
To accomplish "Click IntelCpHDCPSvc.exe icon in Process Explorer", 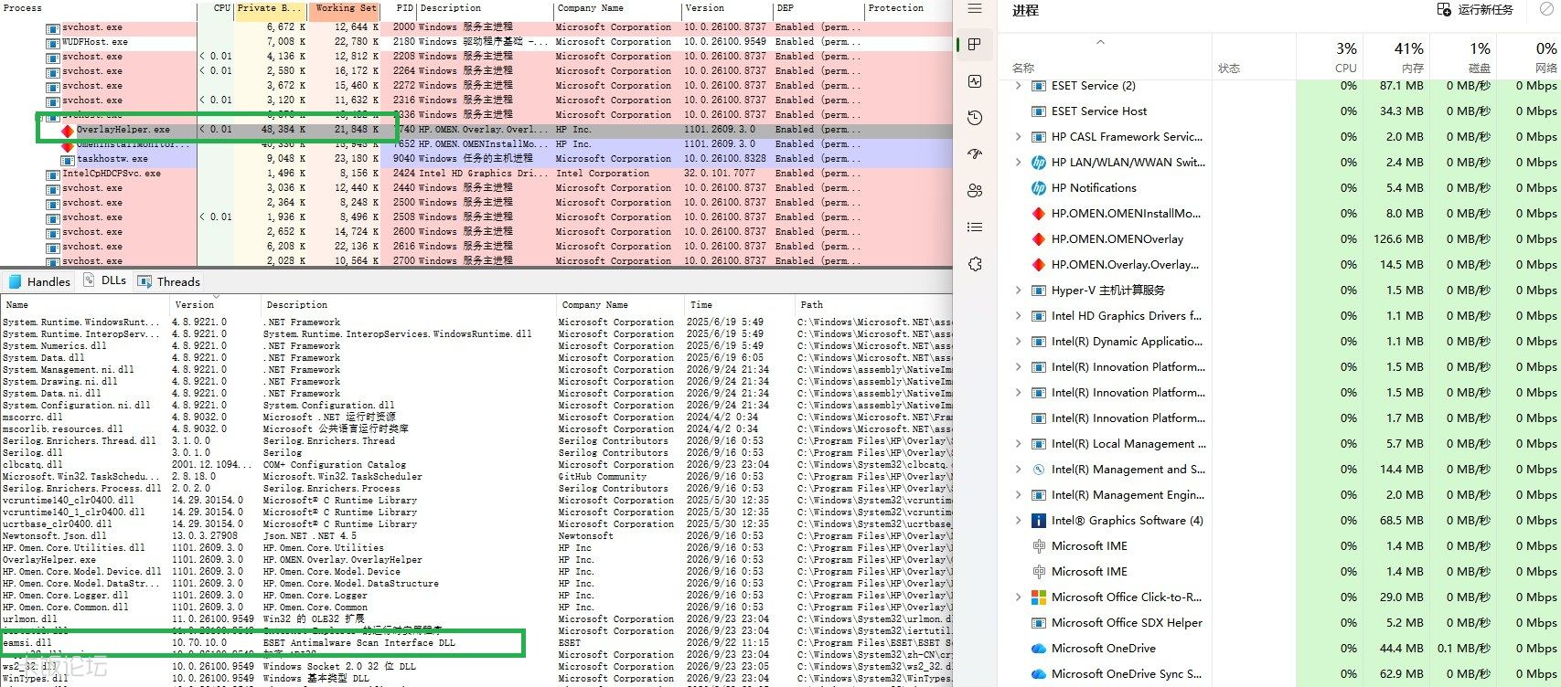I will [x=53, y=174].
